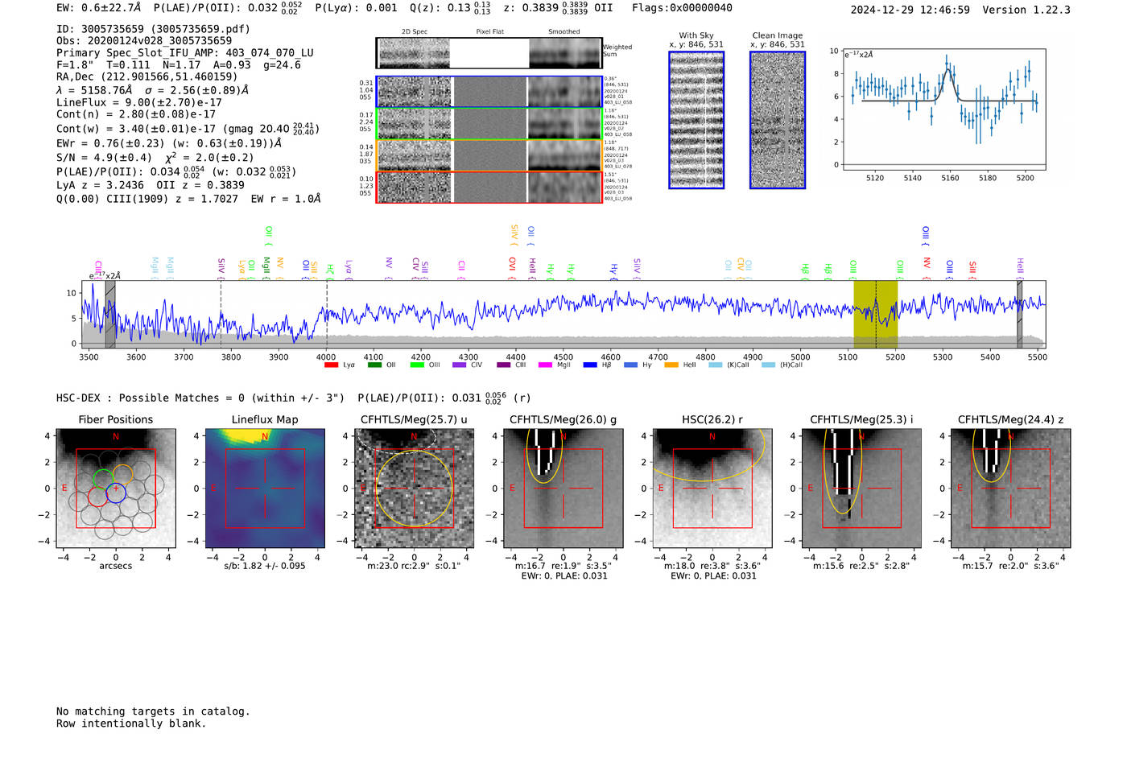Click the Obs: 20200124v028 line
The image size is (1127, 767).
(x=144, y=41)
